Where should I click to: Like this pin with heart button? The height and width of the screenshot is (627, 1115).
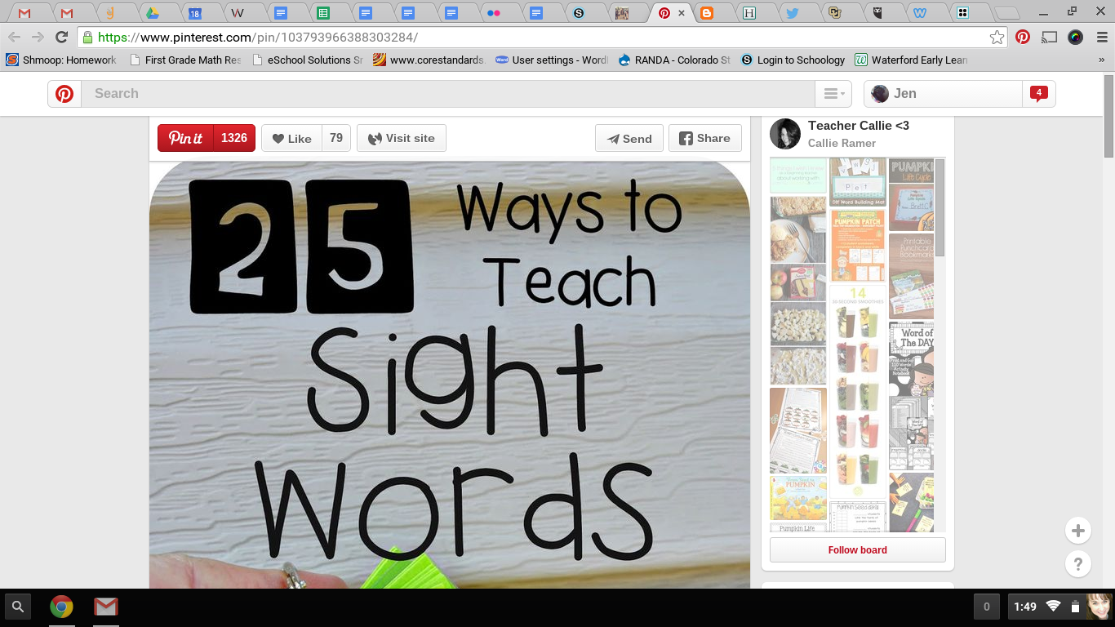click(291, 138)
